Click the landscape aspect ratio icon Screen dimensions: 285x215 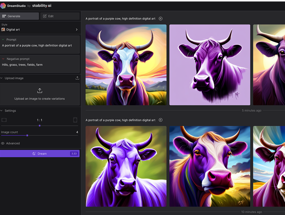[4, 120]
